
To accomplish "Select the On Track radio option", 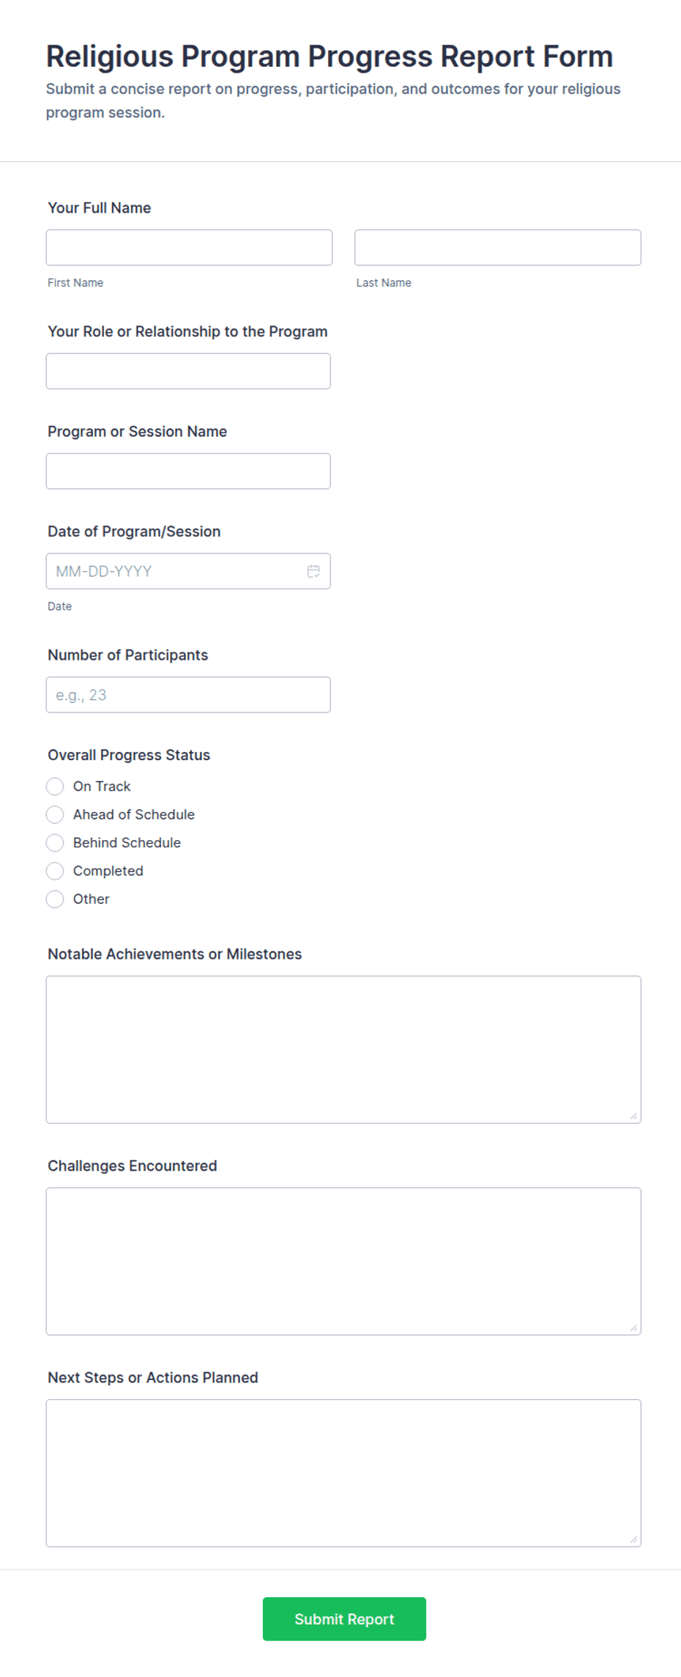I will (55, 786).
